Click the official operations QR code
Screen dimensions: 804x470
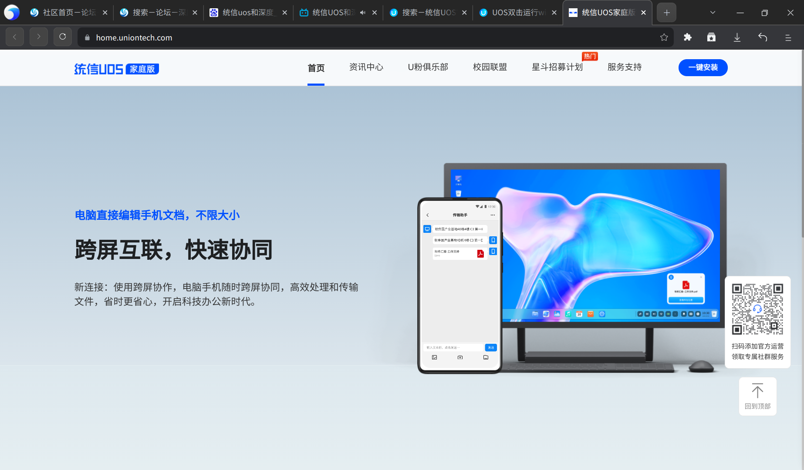[x=757, y=309]
